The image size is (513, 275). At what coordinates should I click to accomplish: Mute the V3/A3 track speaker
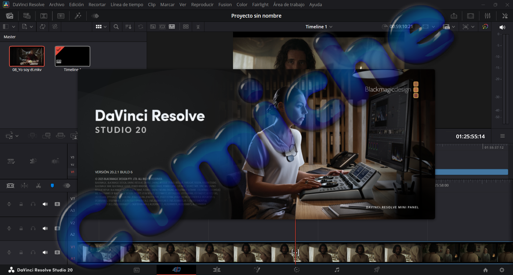point(45,204)
